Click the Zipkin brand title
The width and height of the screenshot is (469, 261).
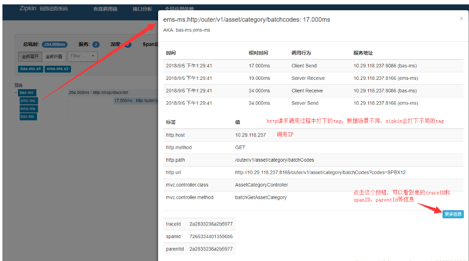tap(28, 8)
